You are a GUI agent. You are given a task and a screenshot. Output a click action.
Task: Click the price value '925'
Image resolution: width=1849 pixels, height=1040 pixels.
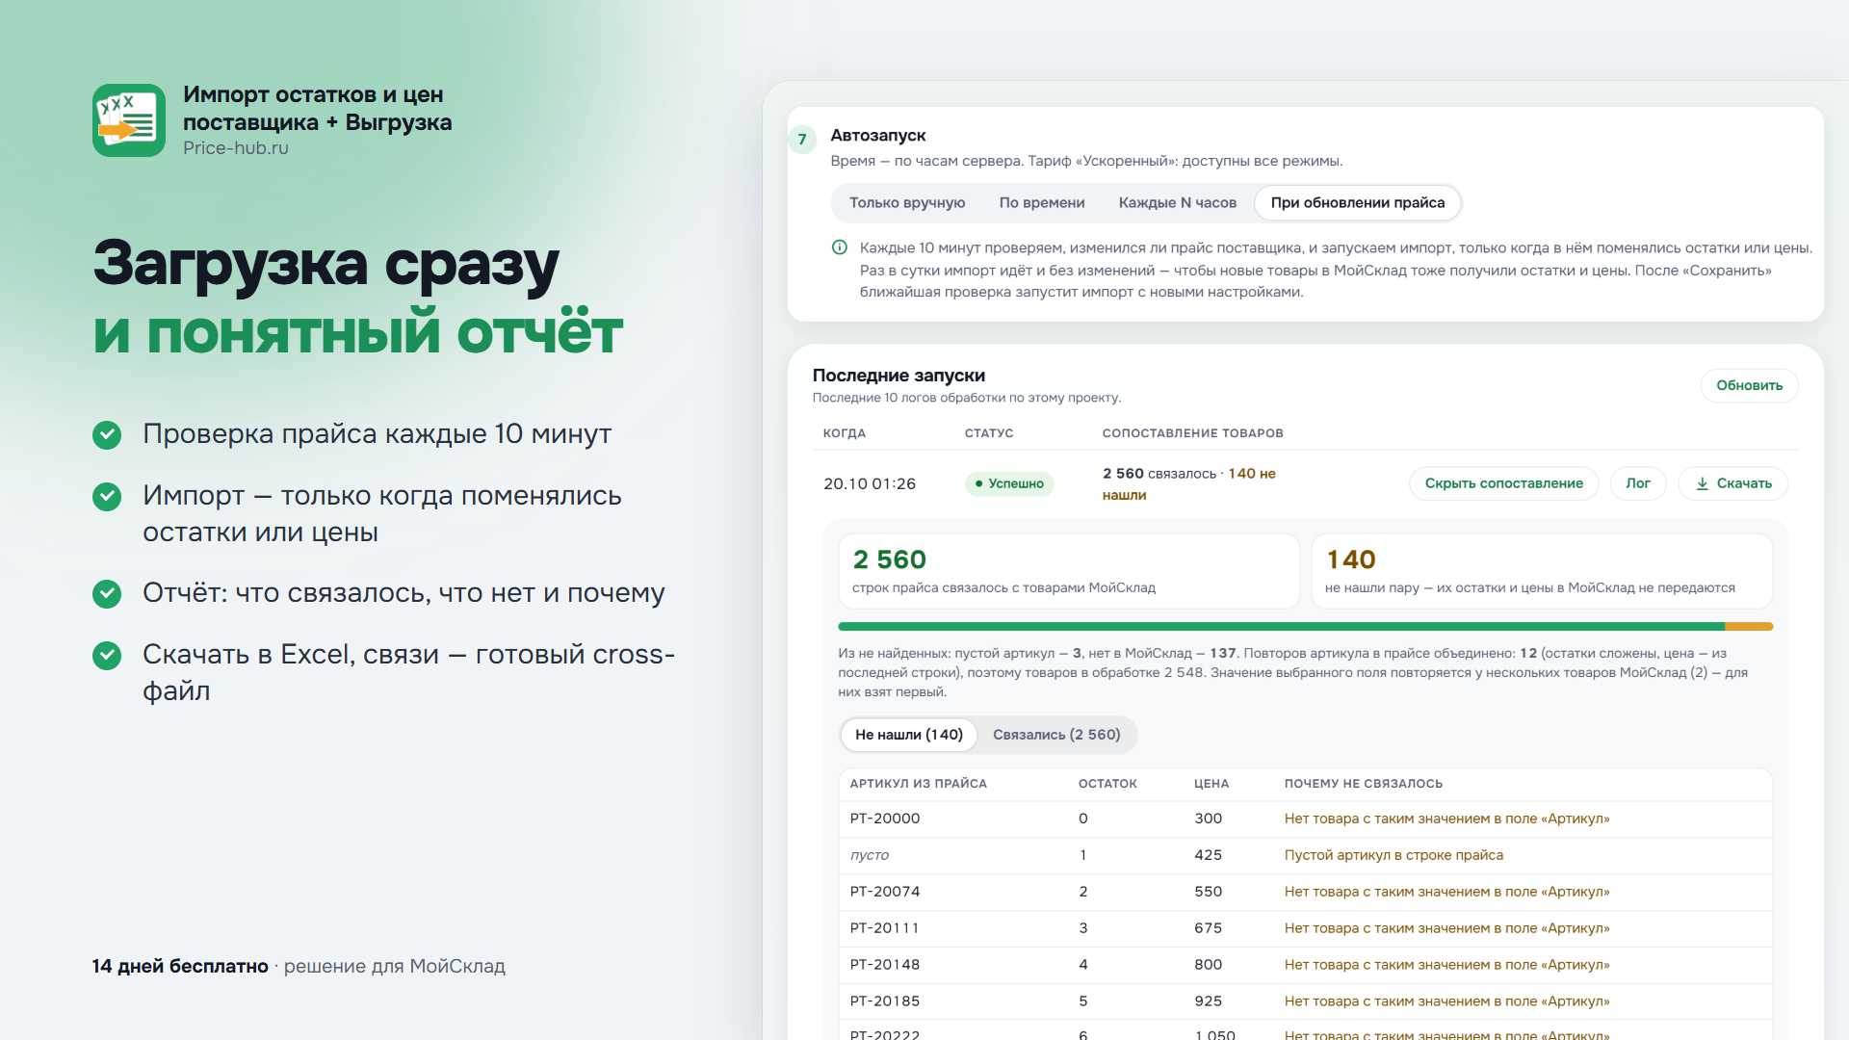(x=1208, y=1001)
